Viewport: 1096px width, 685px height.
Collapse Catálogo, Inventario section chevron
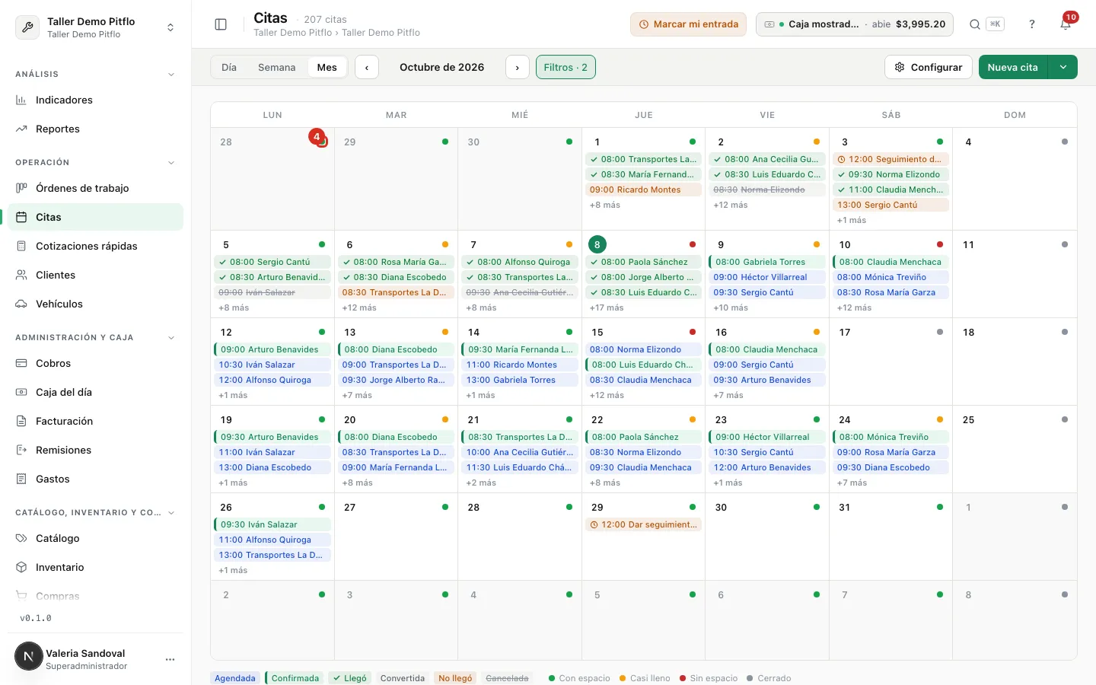(171, 512)
